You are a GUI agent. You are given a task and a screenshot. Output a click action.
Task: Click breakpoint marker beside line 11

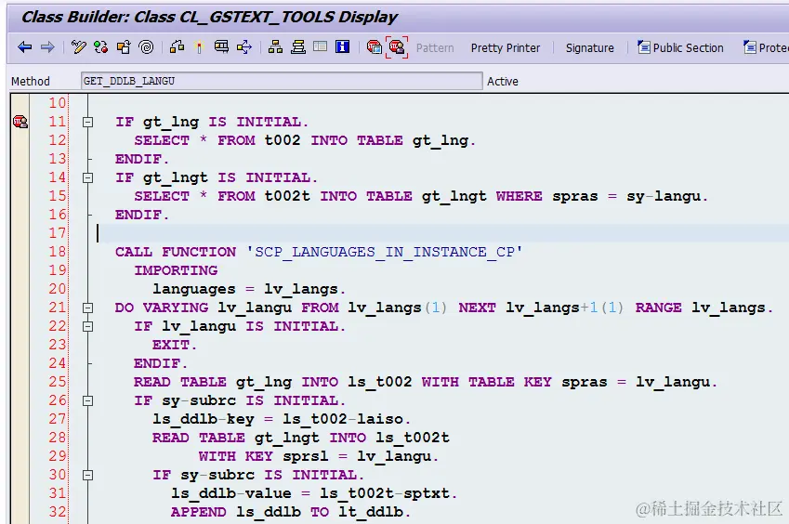(20, 122)
